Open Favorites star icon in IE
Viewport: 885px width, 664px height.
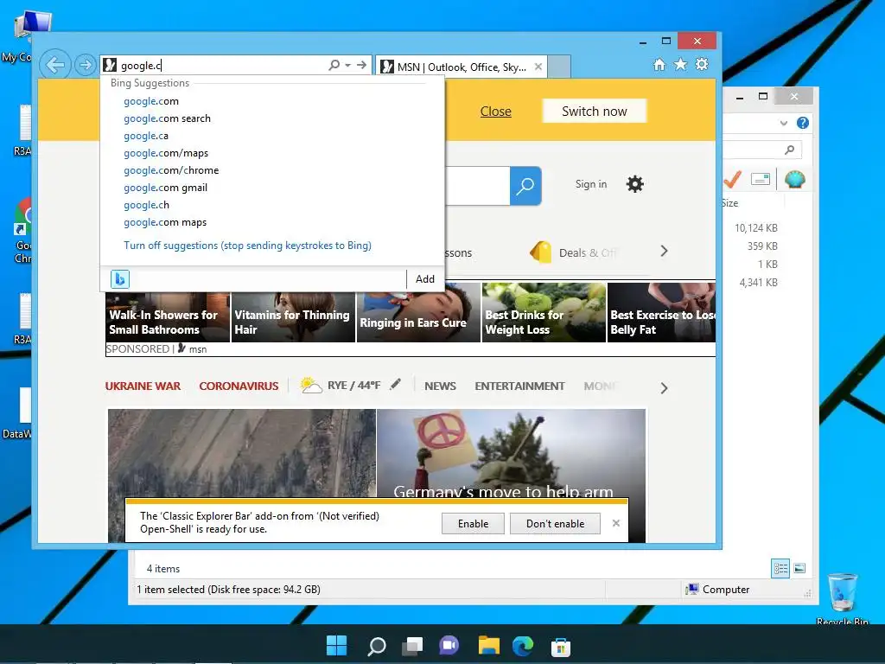coord(681,64)
